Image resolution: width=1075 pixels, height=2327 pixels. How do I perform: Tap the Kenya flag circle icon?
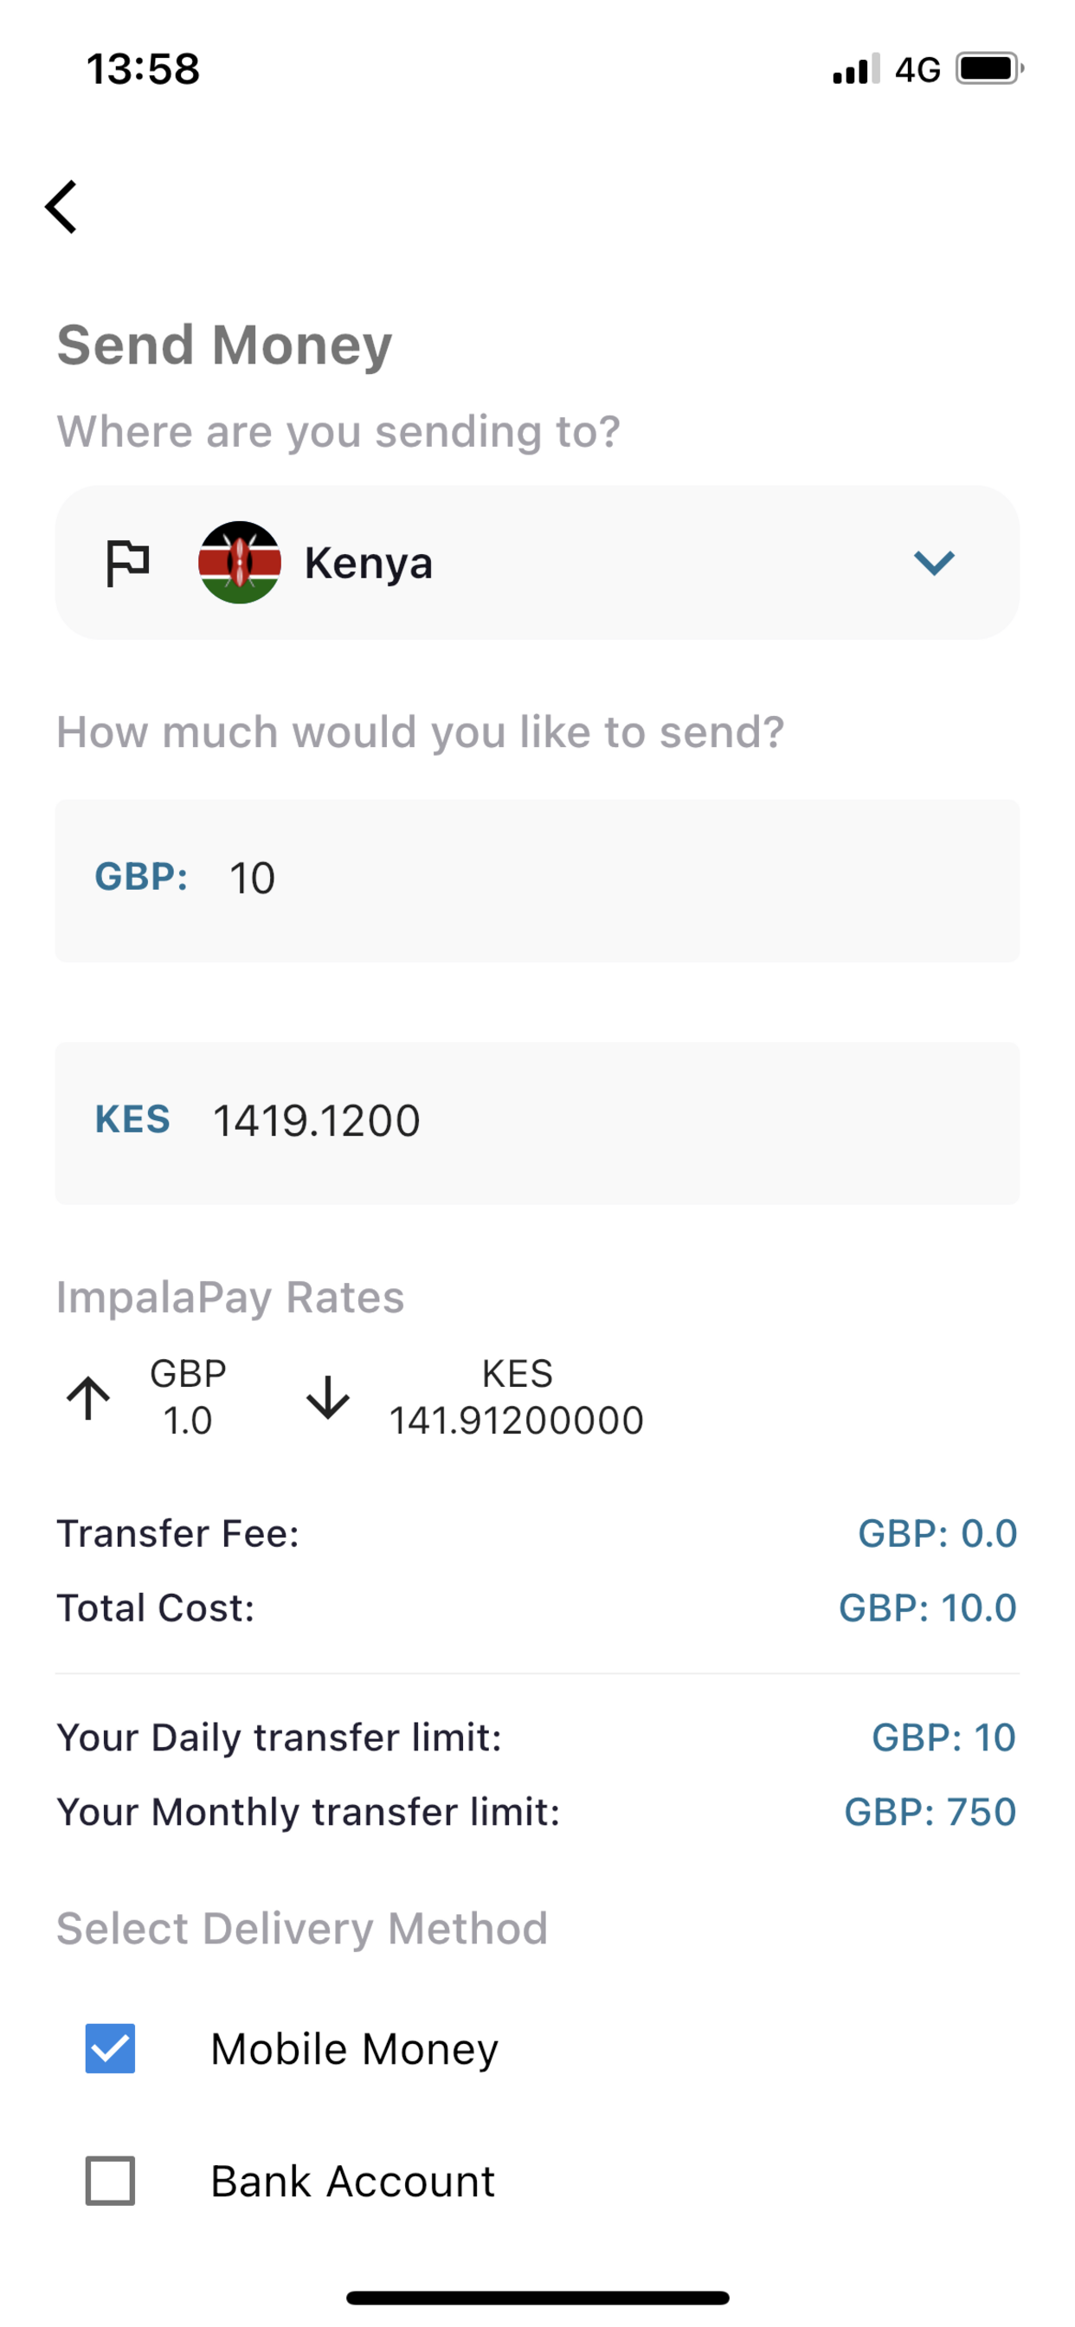coord(240,563)
